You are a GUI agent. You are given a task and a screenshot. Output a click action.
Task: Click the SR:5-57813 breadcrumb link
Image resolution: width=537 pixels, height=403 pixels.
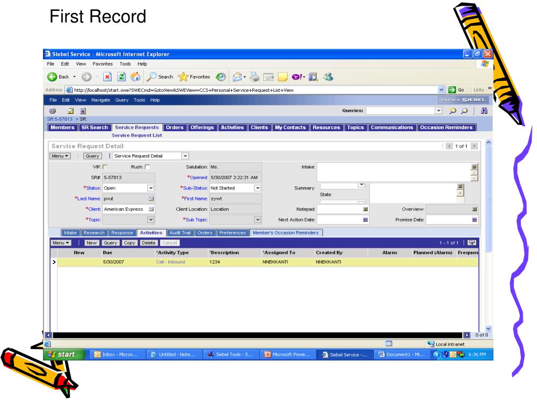tap(60, 119)
